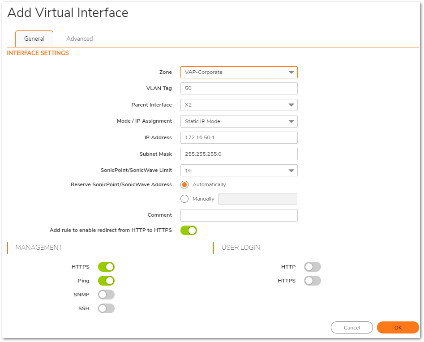Disable HTTPS management toggle
This screenshot has width=424, height=342.
click(x=106, y=267)
